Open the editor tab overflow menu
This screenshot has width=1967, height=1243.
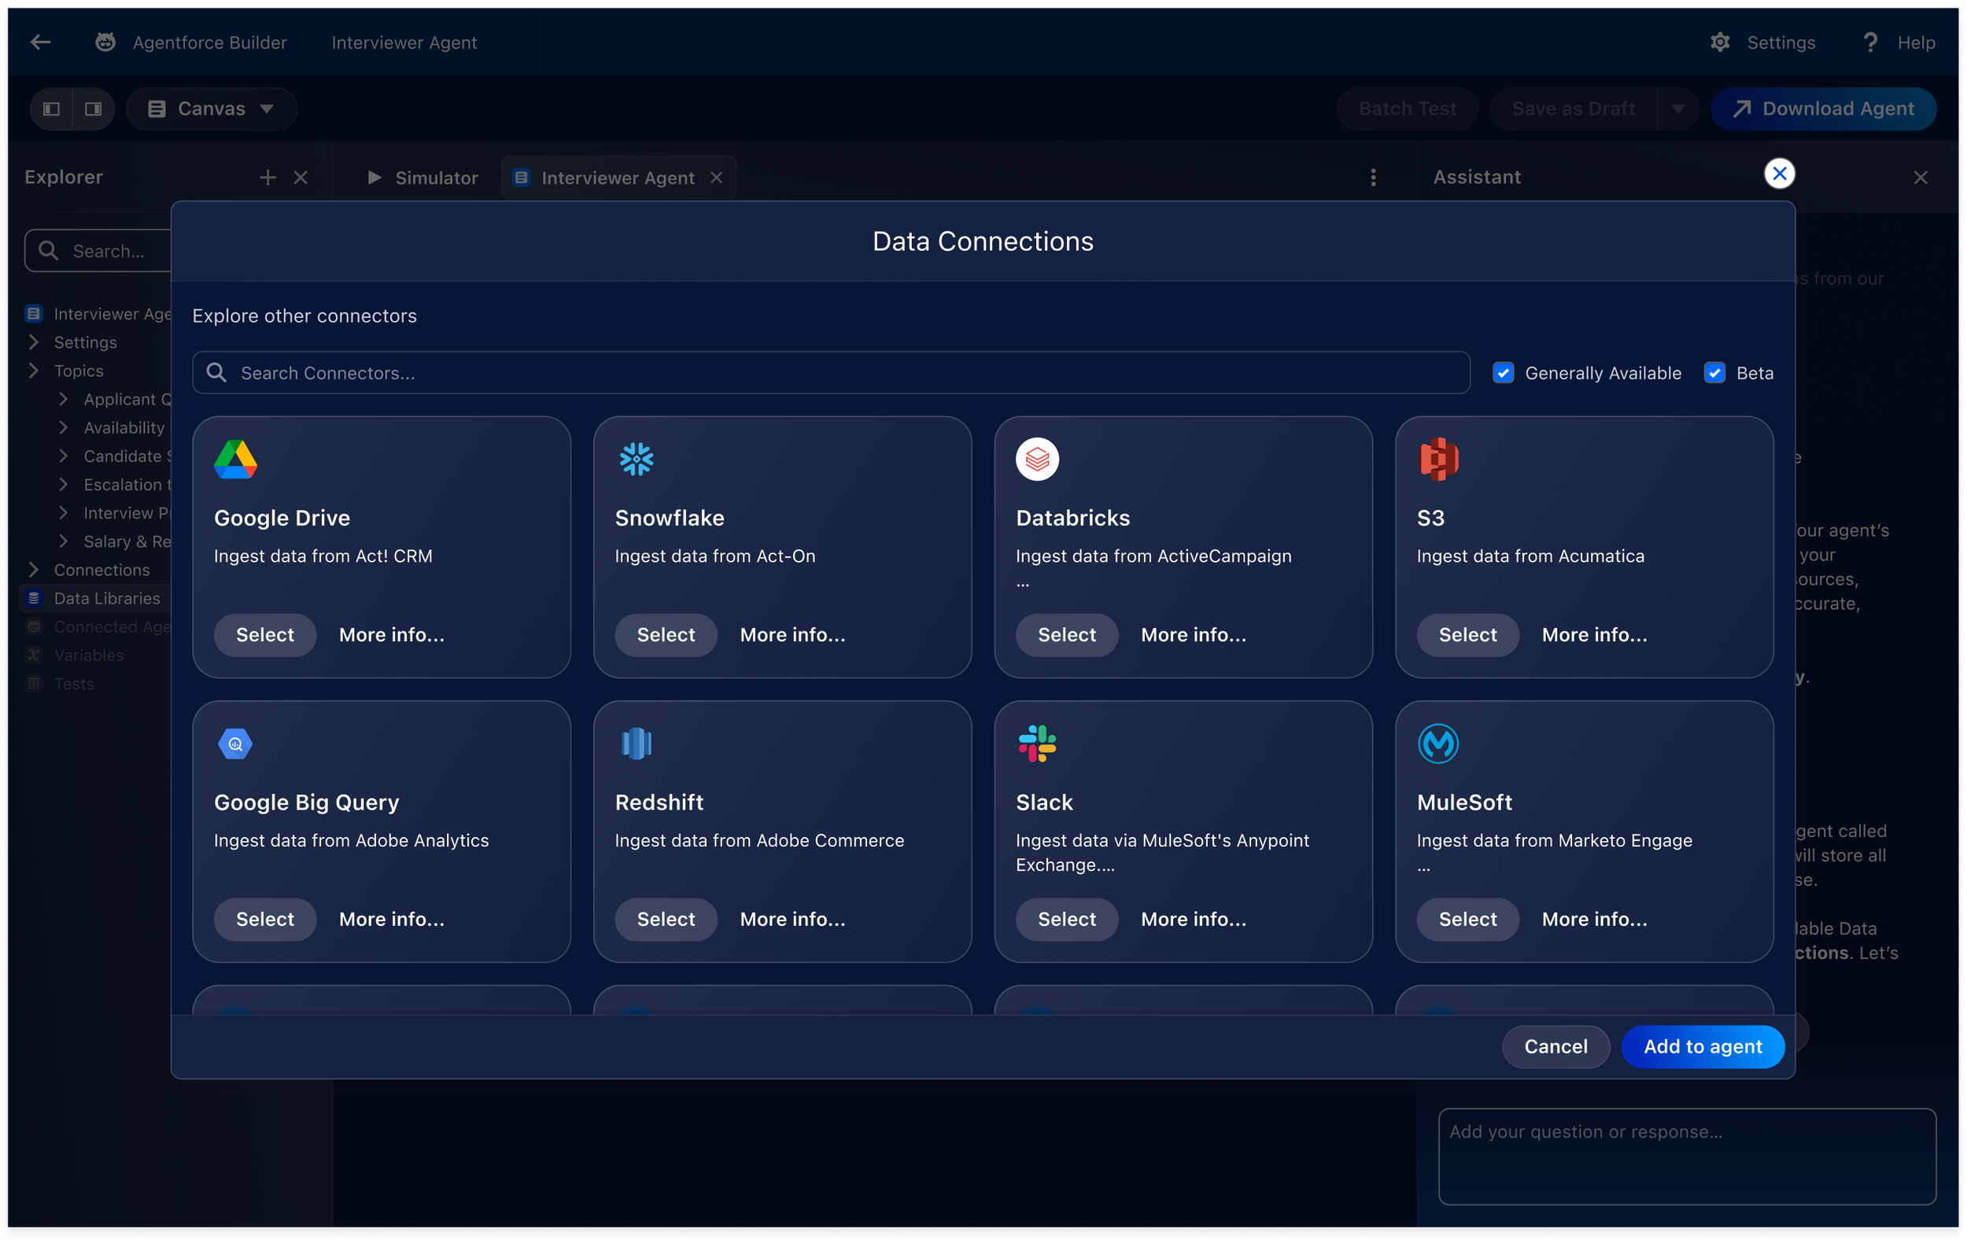pyautogui.click(x=1373, y=177)
